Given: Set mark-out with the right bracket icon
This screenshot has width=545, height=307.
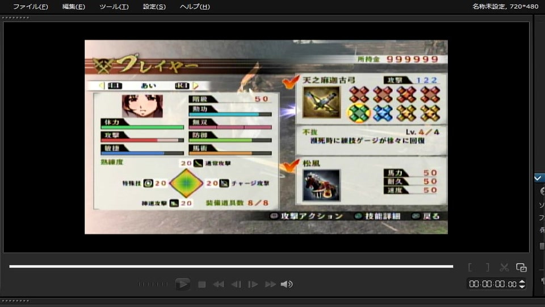Looking at the screenshot, I should pos(487,267).
